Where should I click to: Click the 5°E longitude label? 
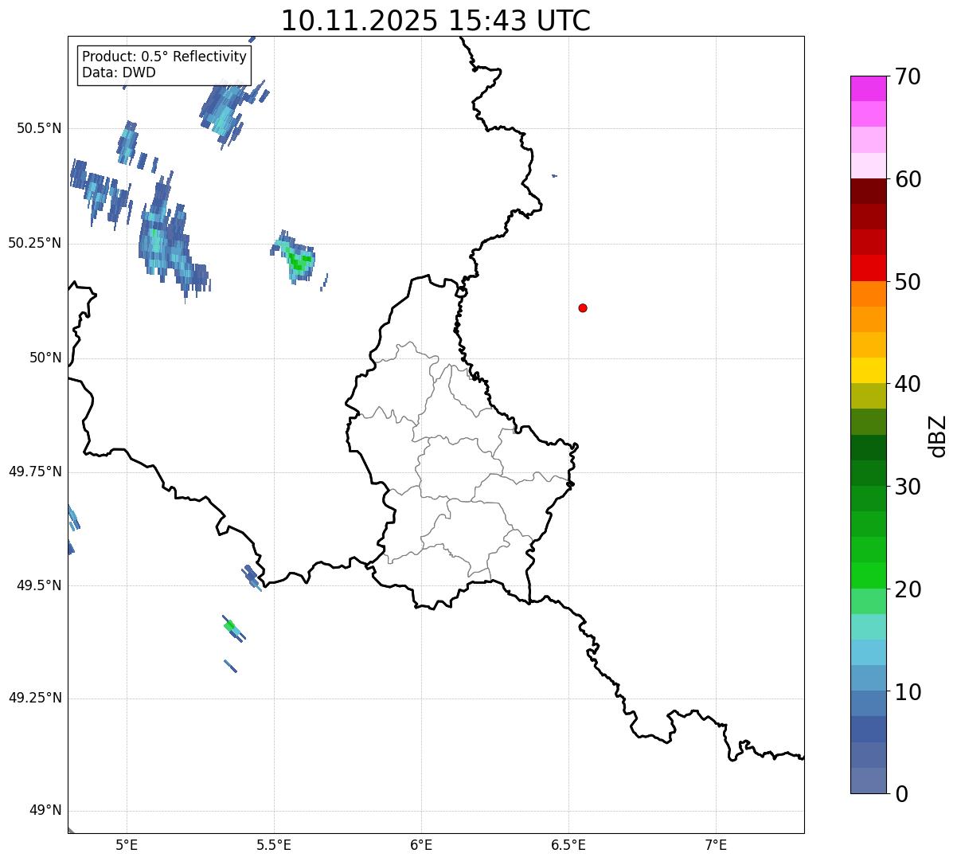[x=127, y=844]
